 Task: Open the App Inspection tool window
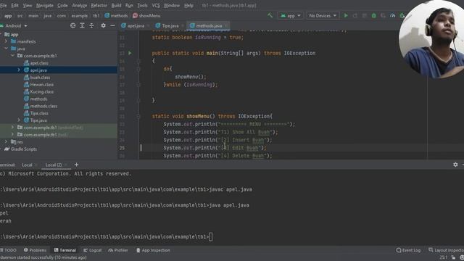tap(153, 250)
